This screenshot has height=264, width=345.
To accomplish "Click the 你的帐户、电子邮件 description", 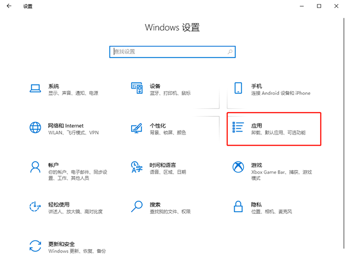I will tap(78, 175).
